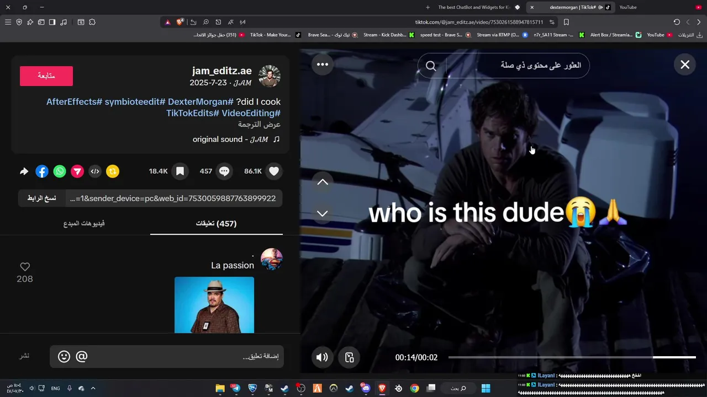Copy the video link نسخ الرابط

click(x=42, y=198)
